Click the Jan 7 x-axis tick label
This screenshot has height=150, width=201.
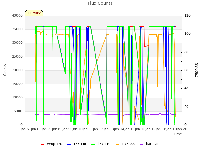tap(46, 129)
